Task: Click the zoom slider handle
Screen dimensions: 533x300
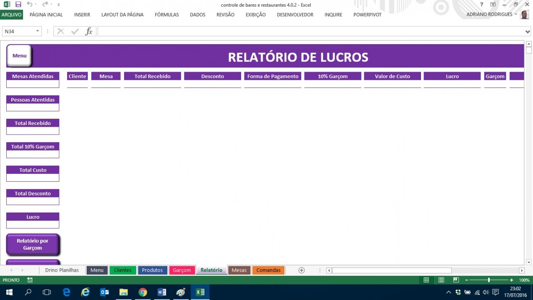Action: (x=489, y=280)
